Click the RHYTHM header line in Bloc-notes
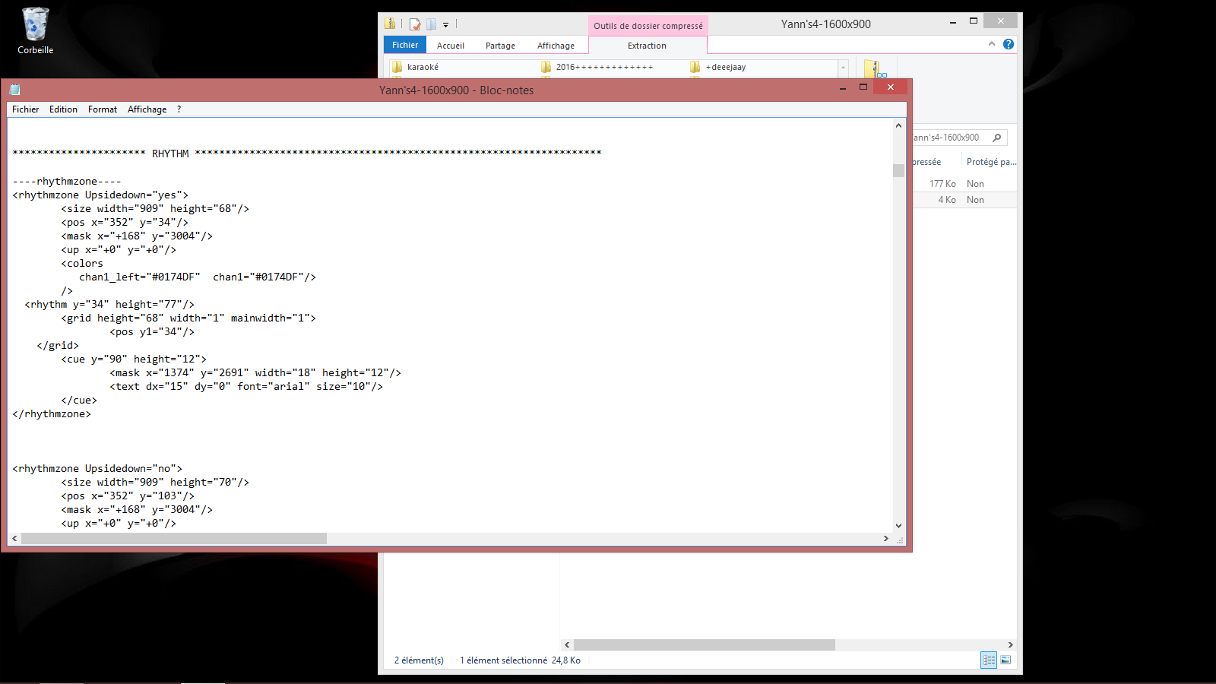Viewport: 1216px width, 684px height. tap(307, 154)
